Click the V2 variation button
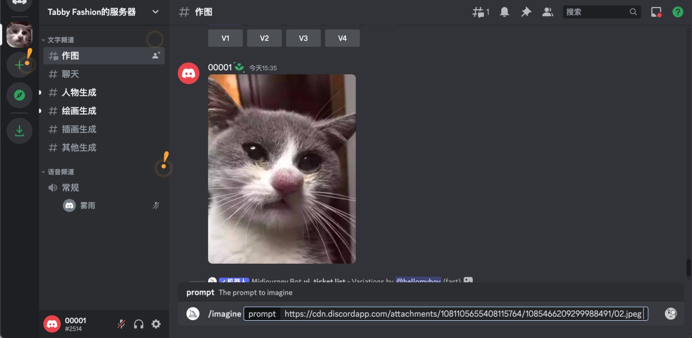Image resolution: width=692 pixels, height=338 pixels. click(264, 37)
